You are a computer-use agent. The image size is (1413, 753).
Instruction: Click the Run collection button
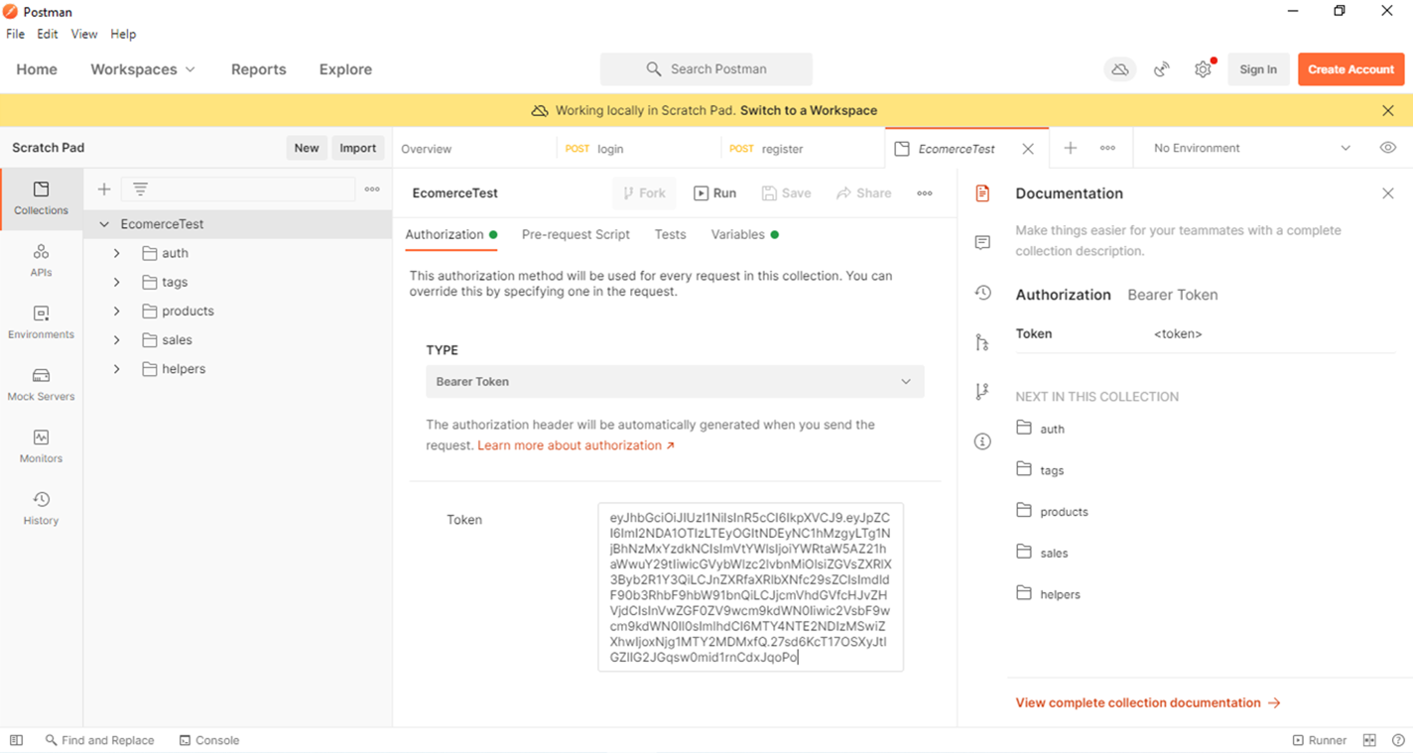click(x=714, y=193)
